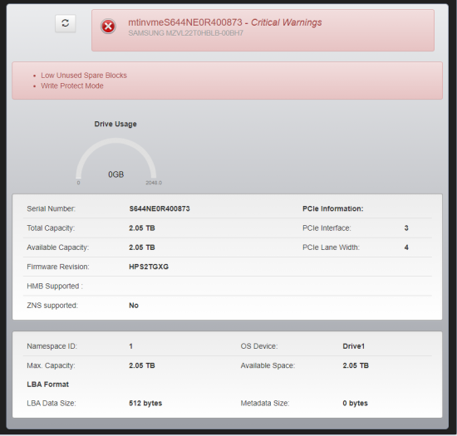Click the ZNS supported No value
This screenshot has width=457, height=436.
(x=134, y=306)
